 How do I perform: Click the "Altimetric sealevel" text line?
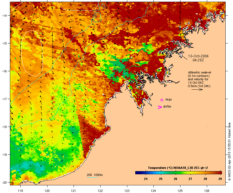[199, 72]
